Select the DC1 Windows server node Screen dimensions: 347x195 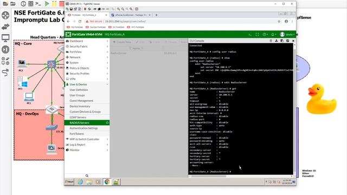click(22, 82)
